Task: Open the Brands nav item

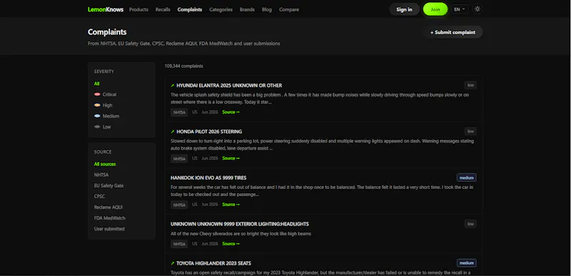Action: (x=247, y=9)
